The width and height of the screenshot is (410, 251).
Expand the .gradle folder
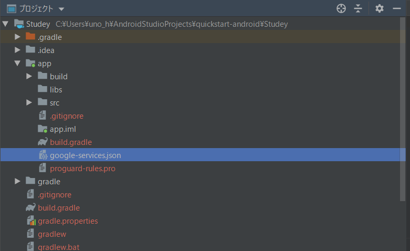[x=17, y=37]
